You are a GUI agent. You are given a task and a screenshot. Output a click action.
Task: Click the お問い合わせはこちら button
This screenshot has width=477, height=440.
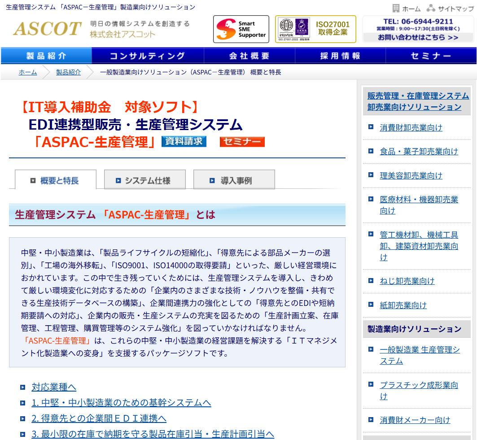point(418,39)
